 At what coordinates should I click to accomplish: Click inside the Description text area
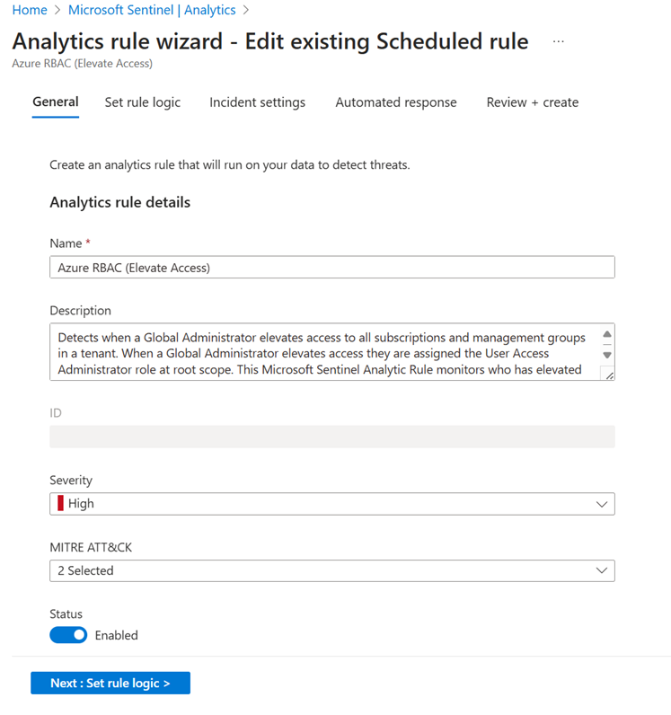coord(323,352)
